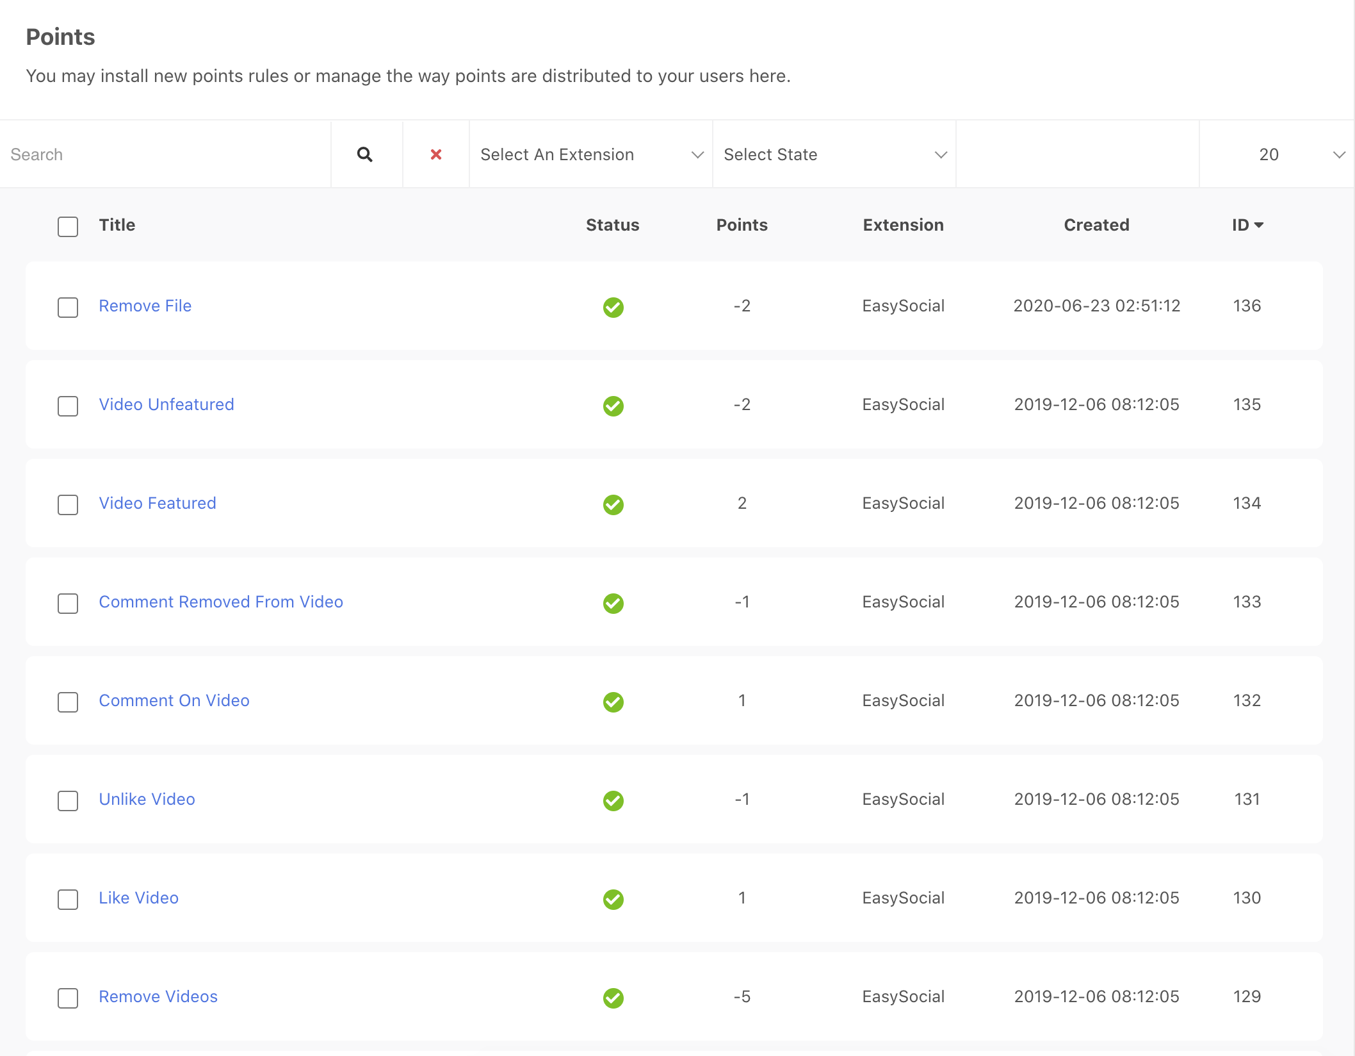Tick the Video Featured checkbox

(x=68, y=504)
